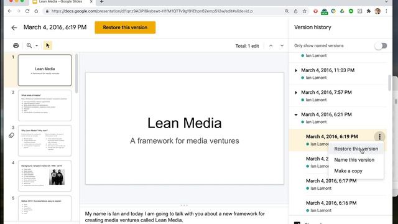The image size is (398, 224).
Task: Go back with the version history back arrow
Action: (x=14, y=27)
